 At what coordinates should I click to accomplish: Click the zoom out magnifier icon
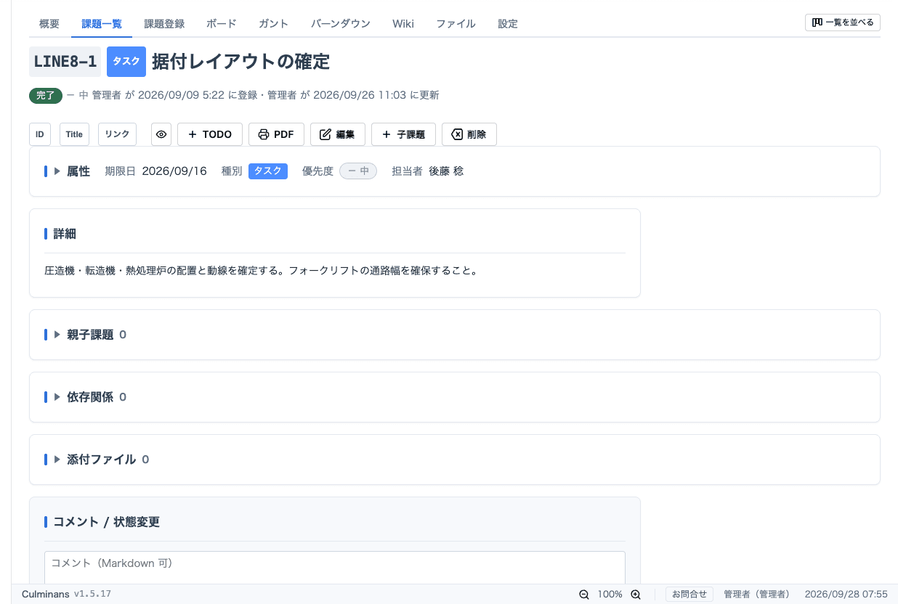(x=584, y=594)
